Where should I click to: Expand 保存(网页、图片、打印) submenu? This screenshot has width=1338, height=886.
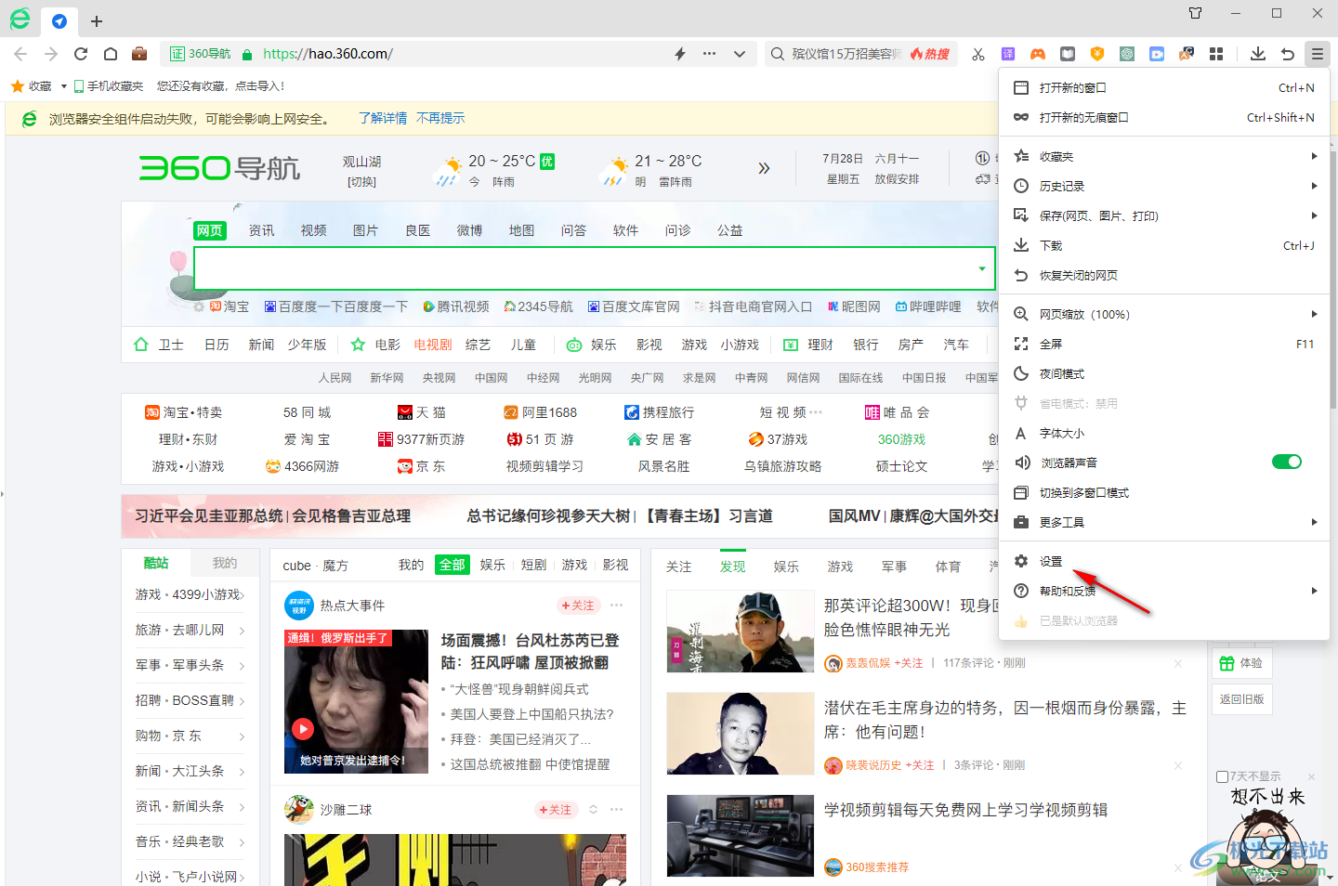coord(1164,215)
